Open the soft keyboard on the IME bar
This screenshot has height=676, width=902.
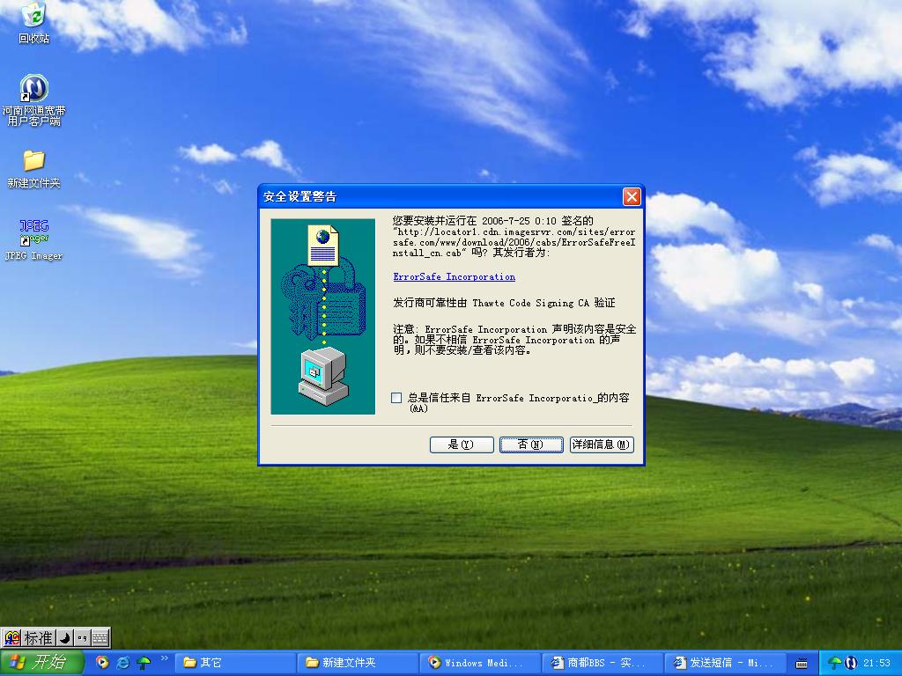100,637
